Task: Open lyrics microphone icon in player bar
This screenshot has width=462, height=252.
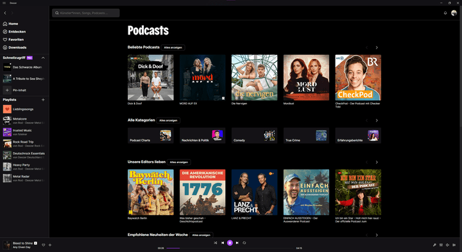Action: [434, 245]
